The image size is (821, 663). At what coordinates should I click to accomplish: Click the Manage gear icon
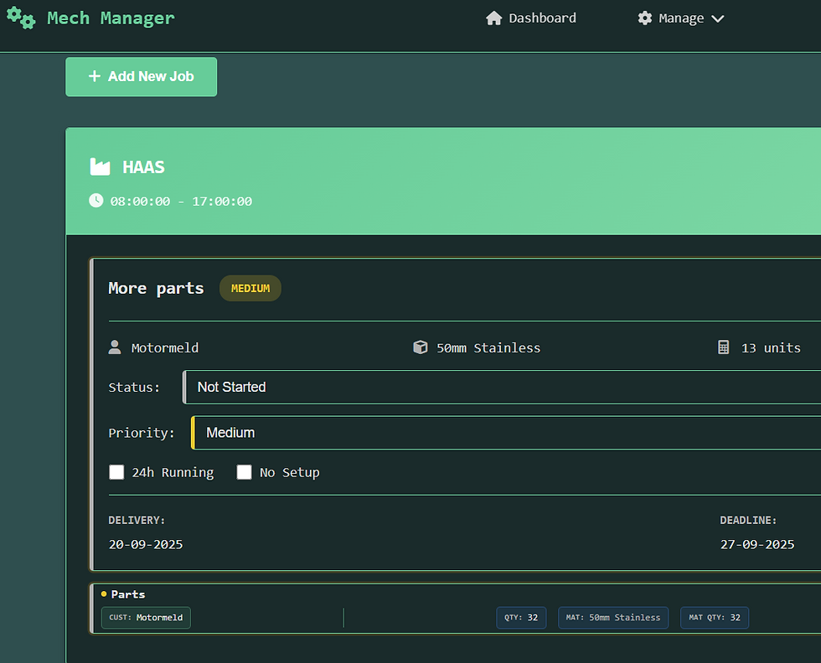pos(645,18)
